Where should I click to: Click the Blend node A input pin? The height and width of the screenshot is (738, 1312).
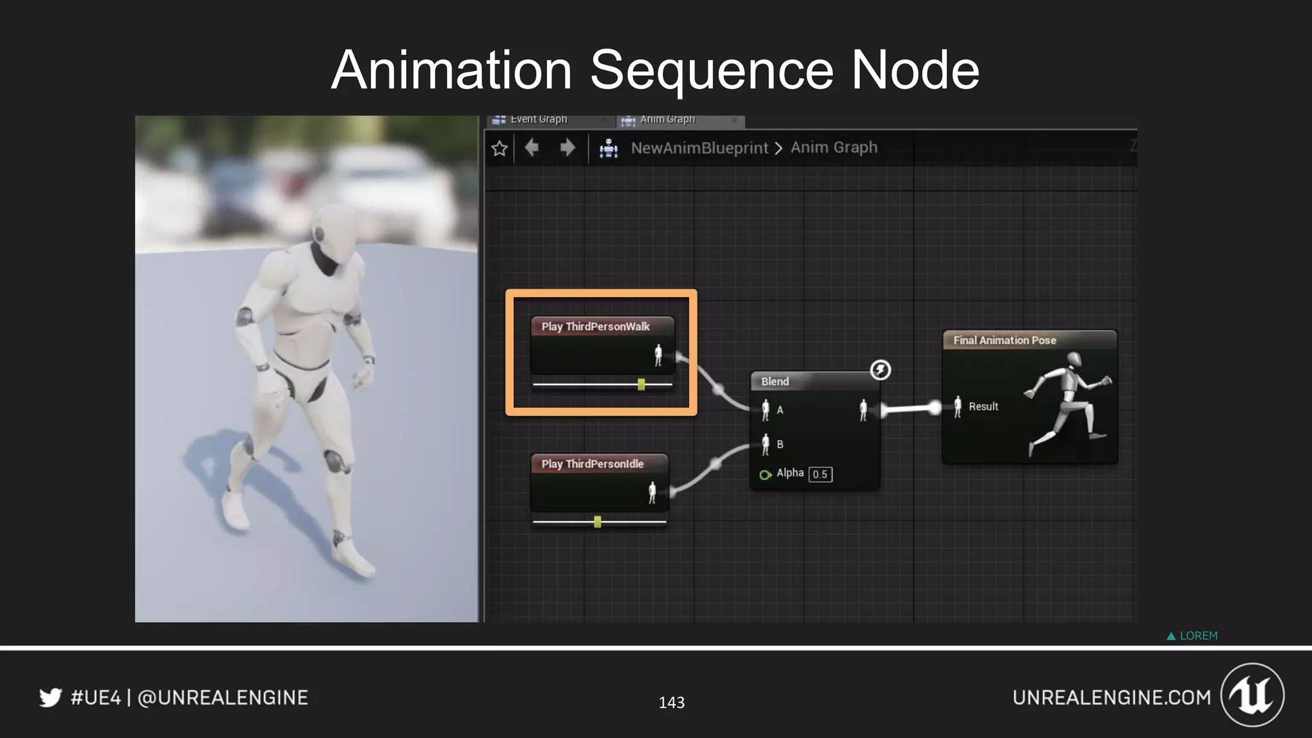pos(766,410)
